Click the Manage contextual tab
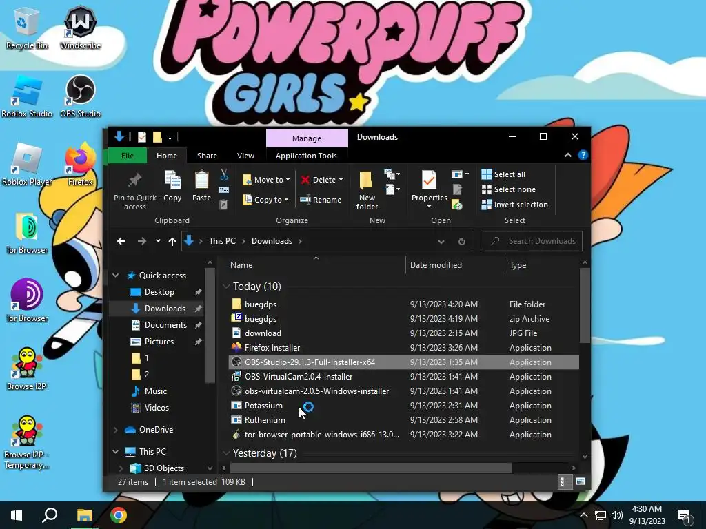Image resolution: width=706 pixels, height=529 pixels. 307,138
